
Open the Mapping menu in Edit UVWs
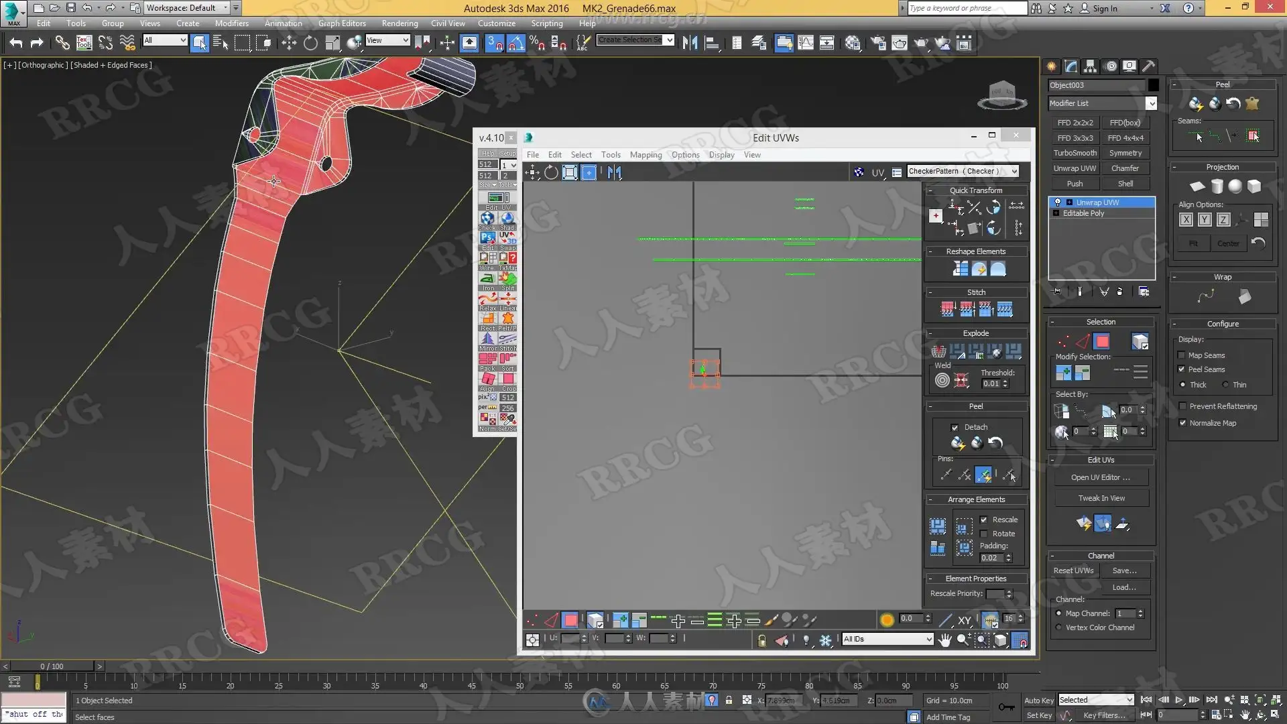pyautogui.click(x=646, y=155)
